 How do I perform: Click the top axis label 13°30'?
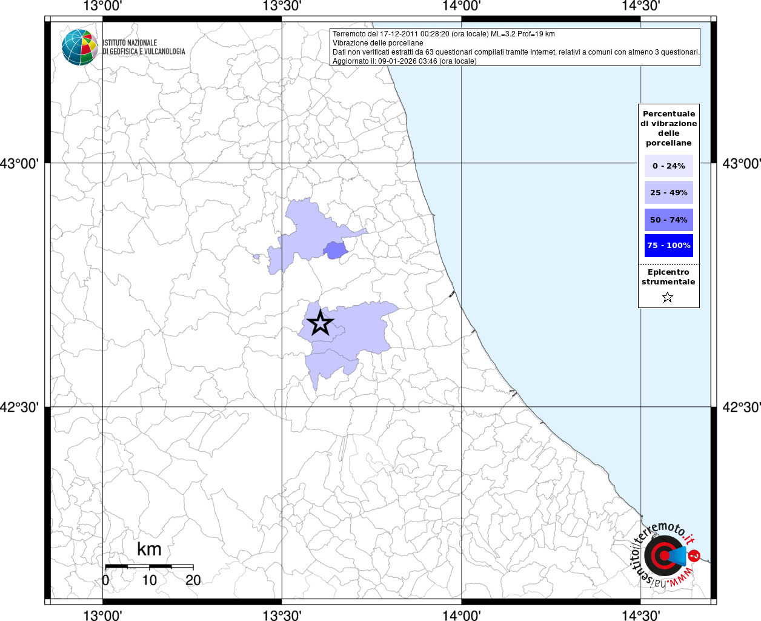pyautogui.click(x=282, y=6)
